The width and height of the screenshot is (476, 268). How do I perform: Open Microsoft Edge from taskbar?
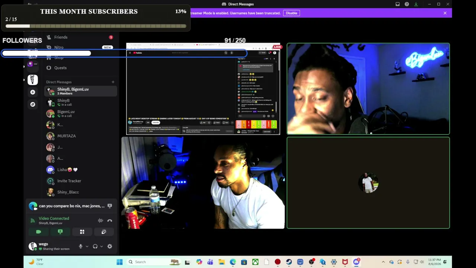(x=233, y=262)
